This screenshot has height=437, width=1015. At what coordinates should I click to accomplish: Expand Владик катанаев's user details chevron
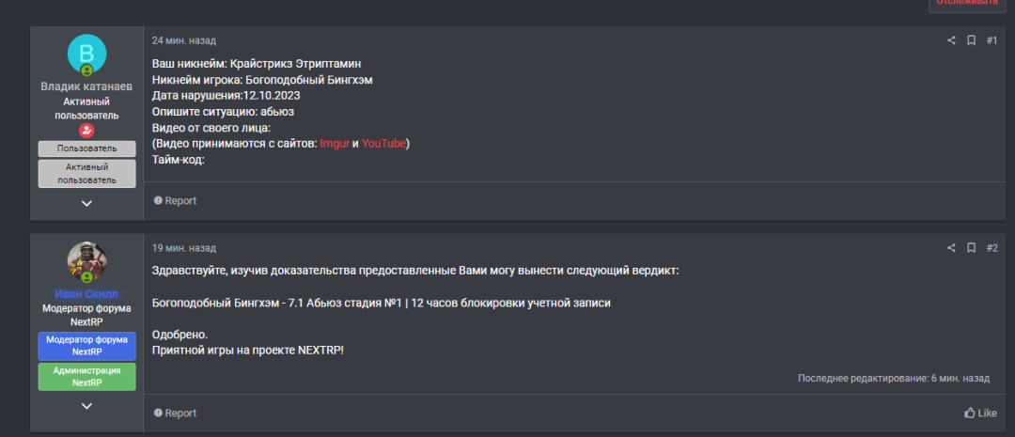(86, 203)
